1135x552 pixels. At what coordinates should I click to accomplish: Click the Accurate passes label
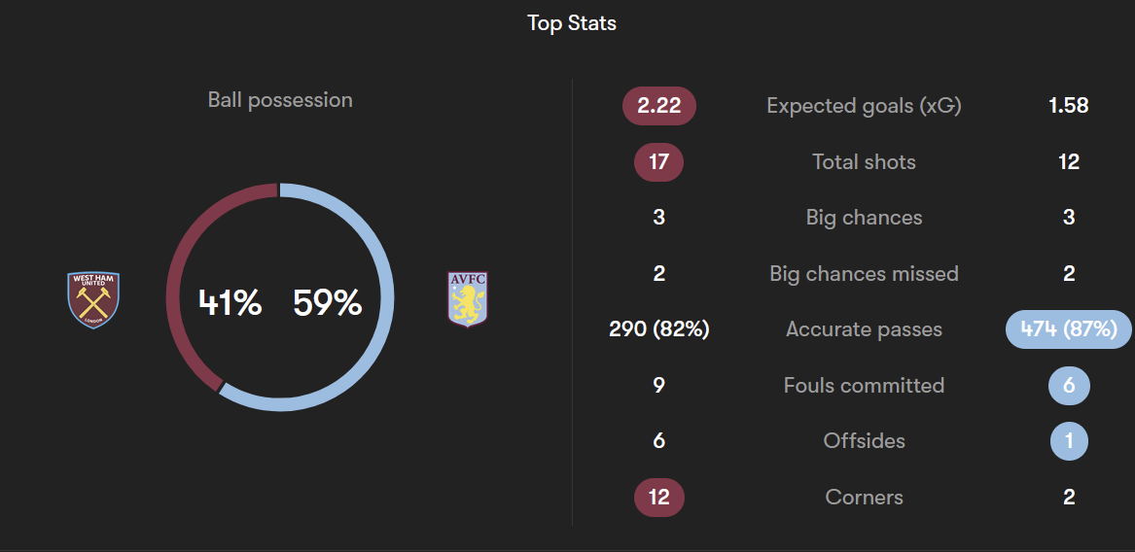(x=865, y=329)
